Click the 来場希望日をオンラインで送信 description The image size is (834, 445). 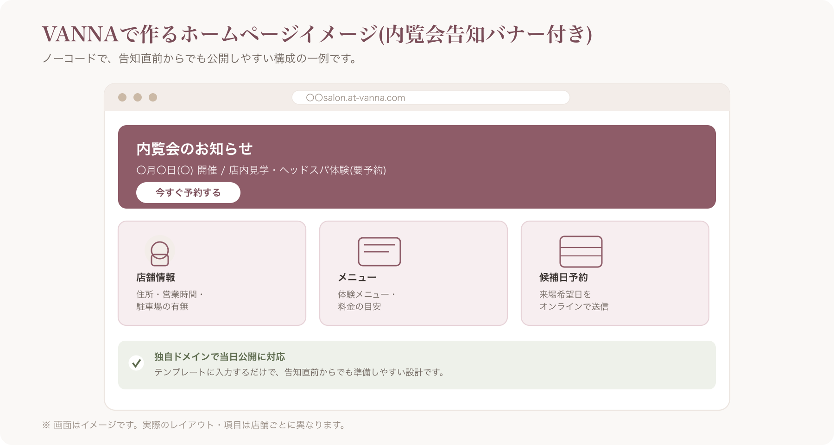[x=574, y=300]
